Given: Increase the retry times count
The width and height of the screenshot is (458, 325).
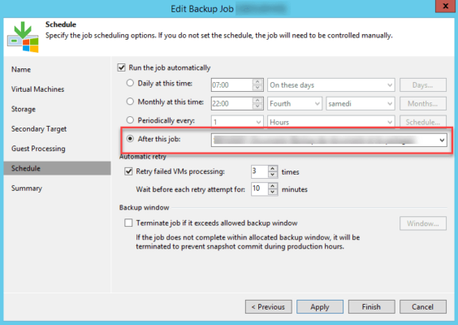Looking at the screenshot, I should [x=273, y=169].
